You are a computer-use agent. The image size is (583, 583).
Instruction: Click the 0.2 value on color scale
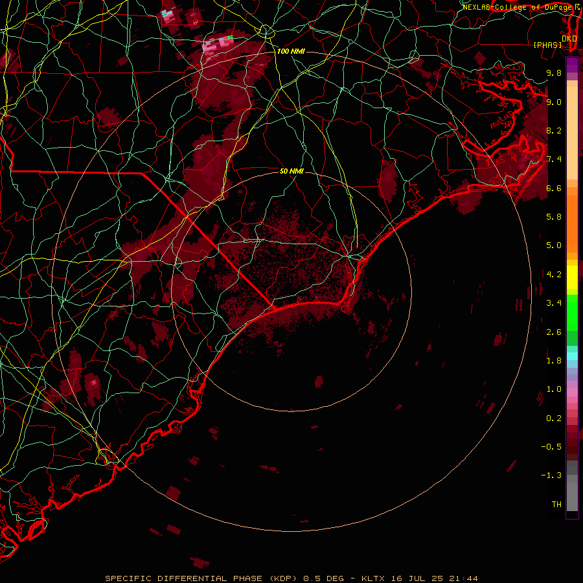[554, 418]
